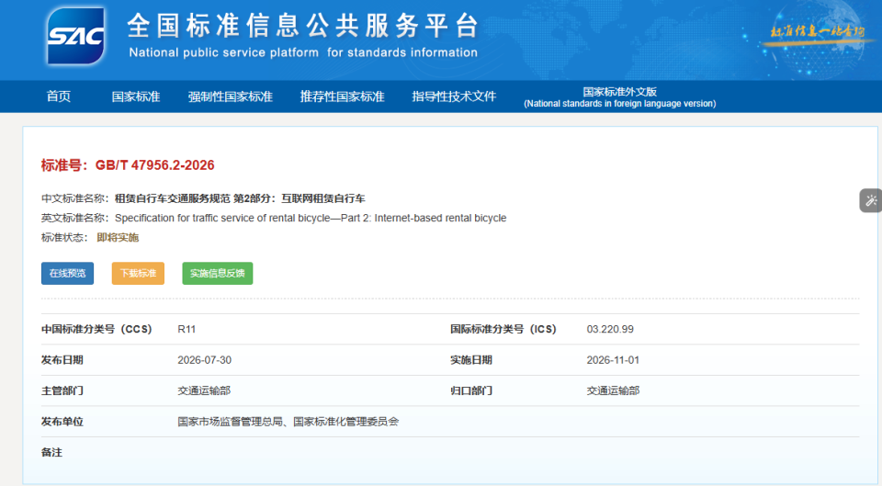This screenshot has height=486, width=882.
Task: Click the 发布单位 label
Action: (62, 422)
